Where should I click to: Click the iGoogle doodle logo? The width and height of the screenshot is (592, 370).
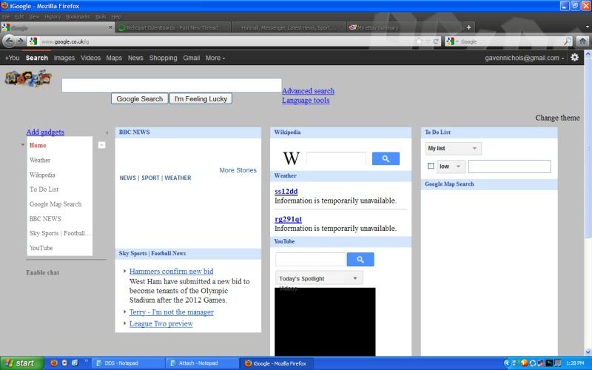pyautogui.click(x=28, y=78)
